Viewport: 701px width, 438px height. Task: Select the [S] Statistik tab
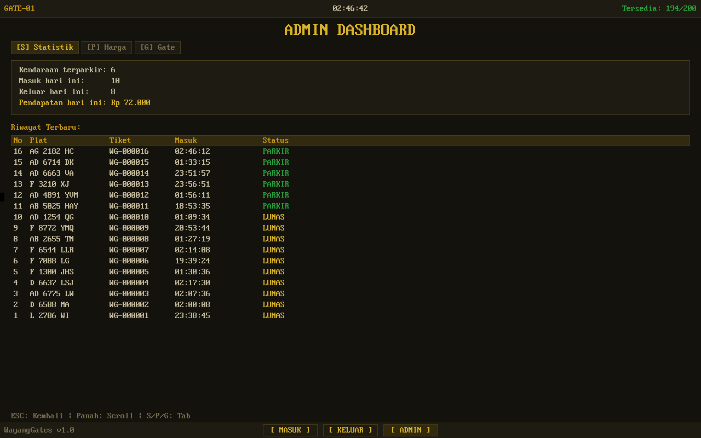(x=44, y=47)
